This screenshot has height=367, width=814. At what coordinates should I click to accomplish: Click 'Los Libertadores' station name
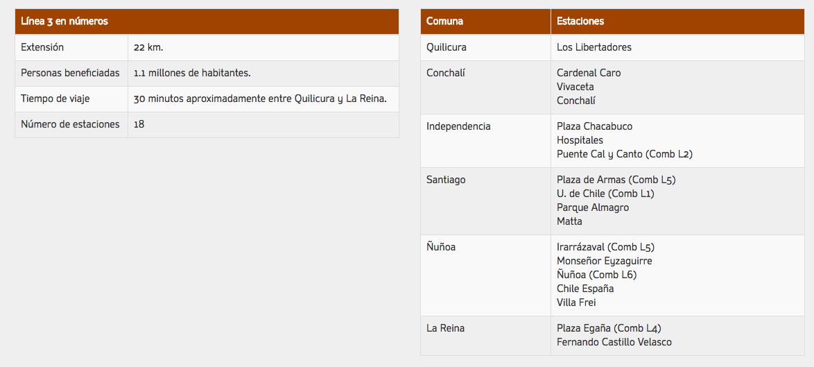594,47
